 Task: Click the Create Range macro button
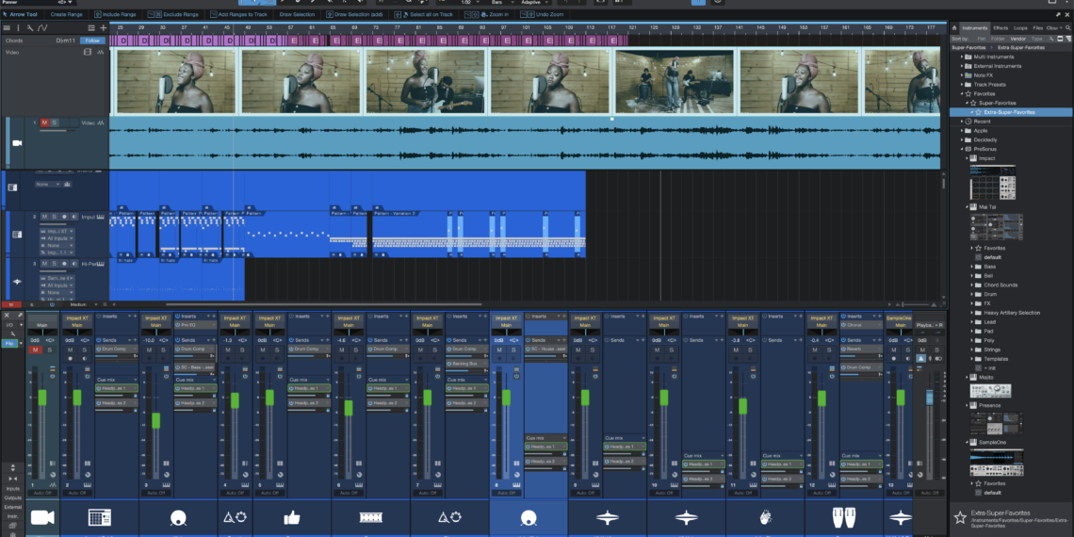point(65,15)
